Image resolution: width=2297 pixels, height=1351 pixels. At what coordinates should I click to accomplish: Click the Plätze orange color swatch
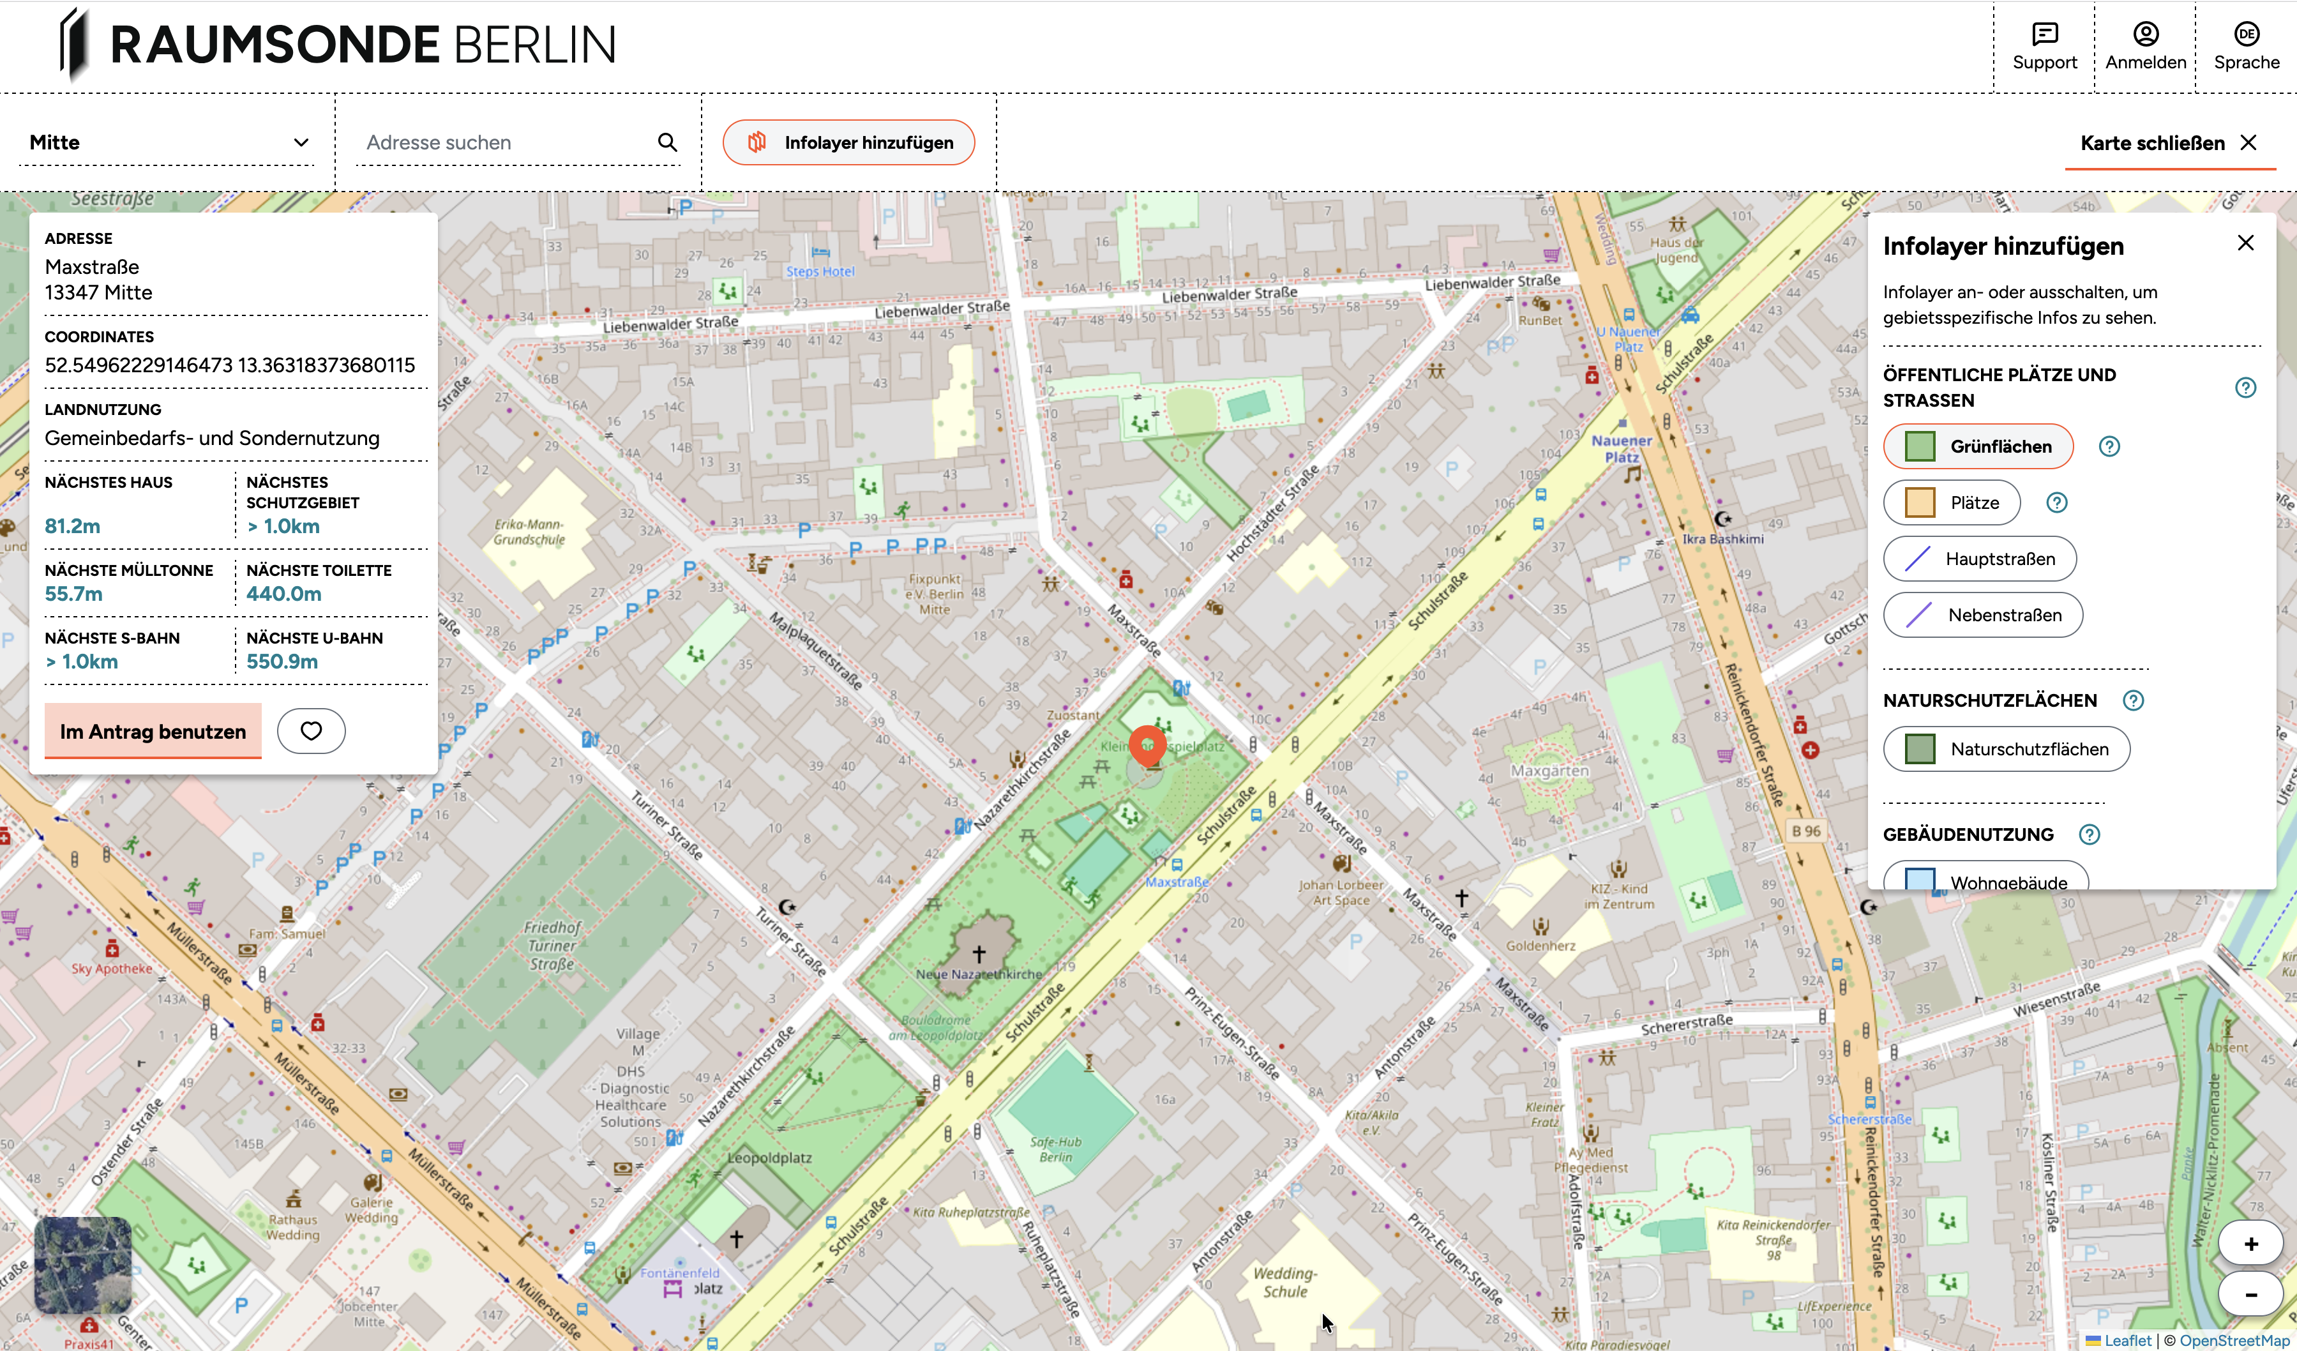pos(1920,503)
